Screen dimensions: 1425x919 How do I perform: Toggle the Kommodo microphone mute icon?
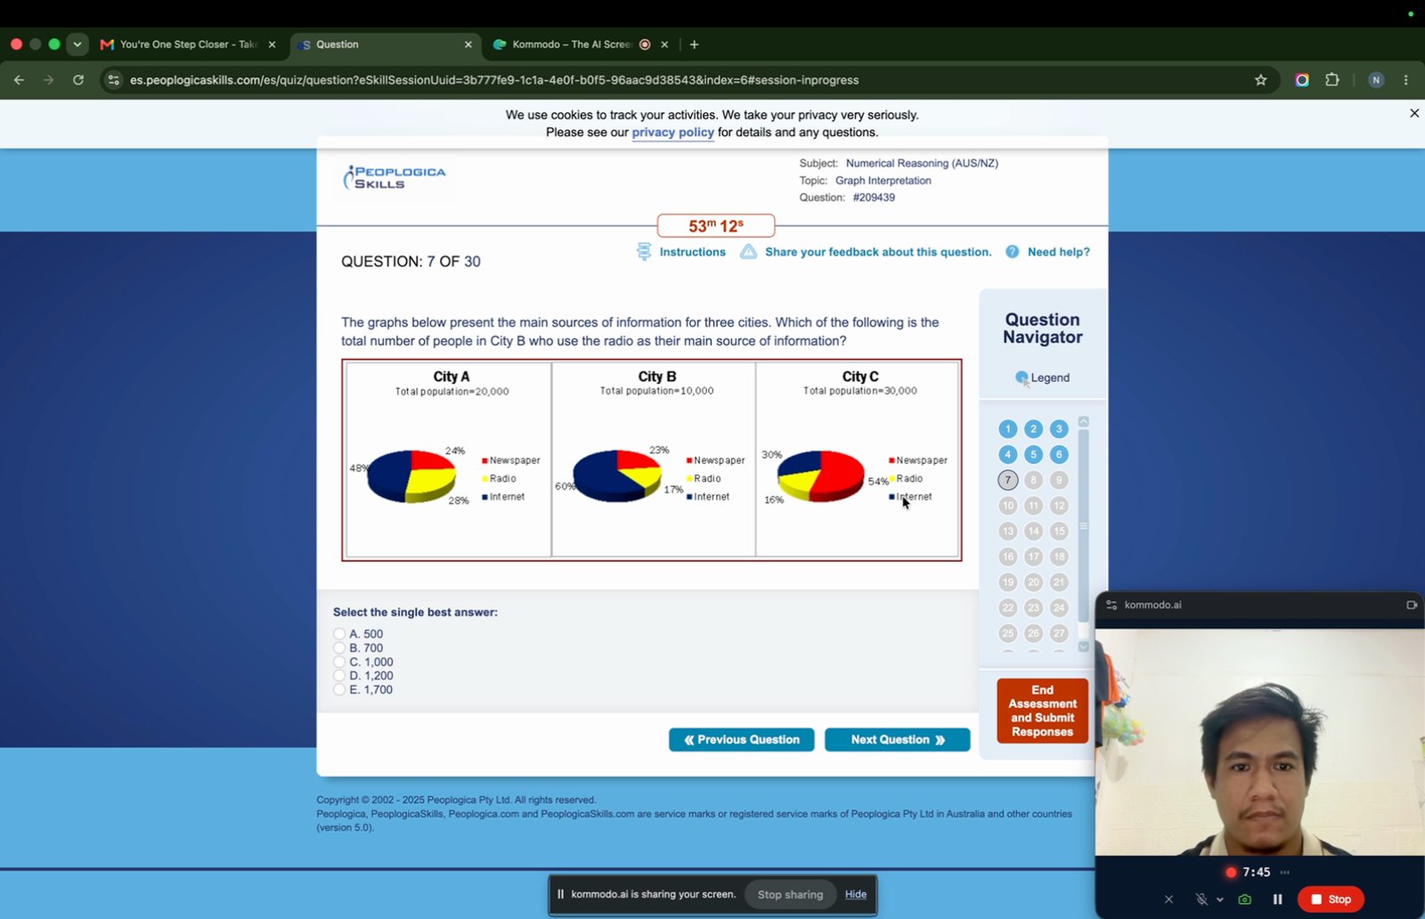coord(1201,899)
